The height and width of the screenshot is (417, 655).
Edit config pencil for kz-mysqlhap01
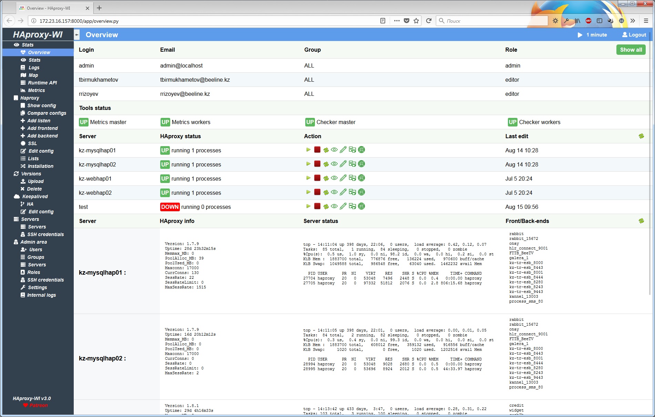[343, 150]
